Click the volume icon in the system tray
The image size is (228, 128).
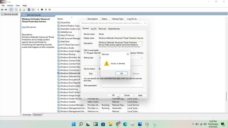pyautogui.click(x=205, y=124)
